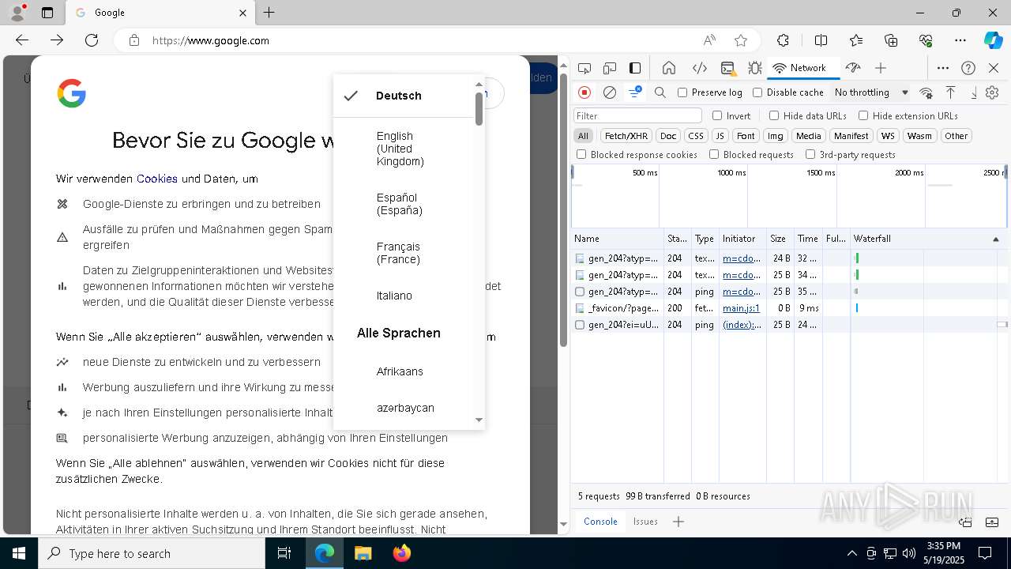Viewport: 1011px width, 569px height.
Task: Click the network Filter input field
Action: tap(637, 116)
